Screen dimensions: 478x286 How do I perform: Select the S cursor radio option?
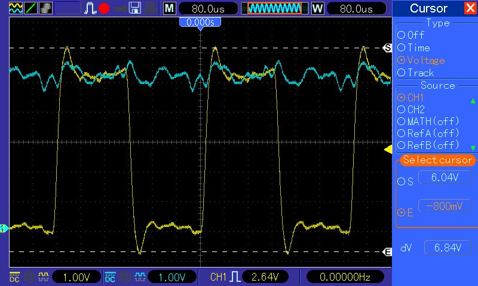[x=406, y=182]
